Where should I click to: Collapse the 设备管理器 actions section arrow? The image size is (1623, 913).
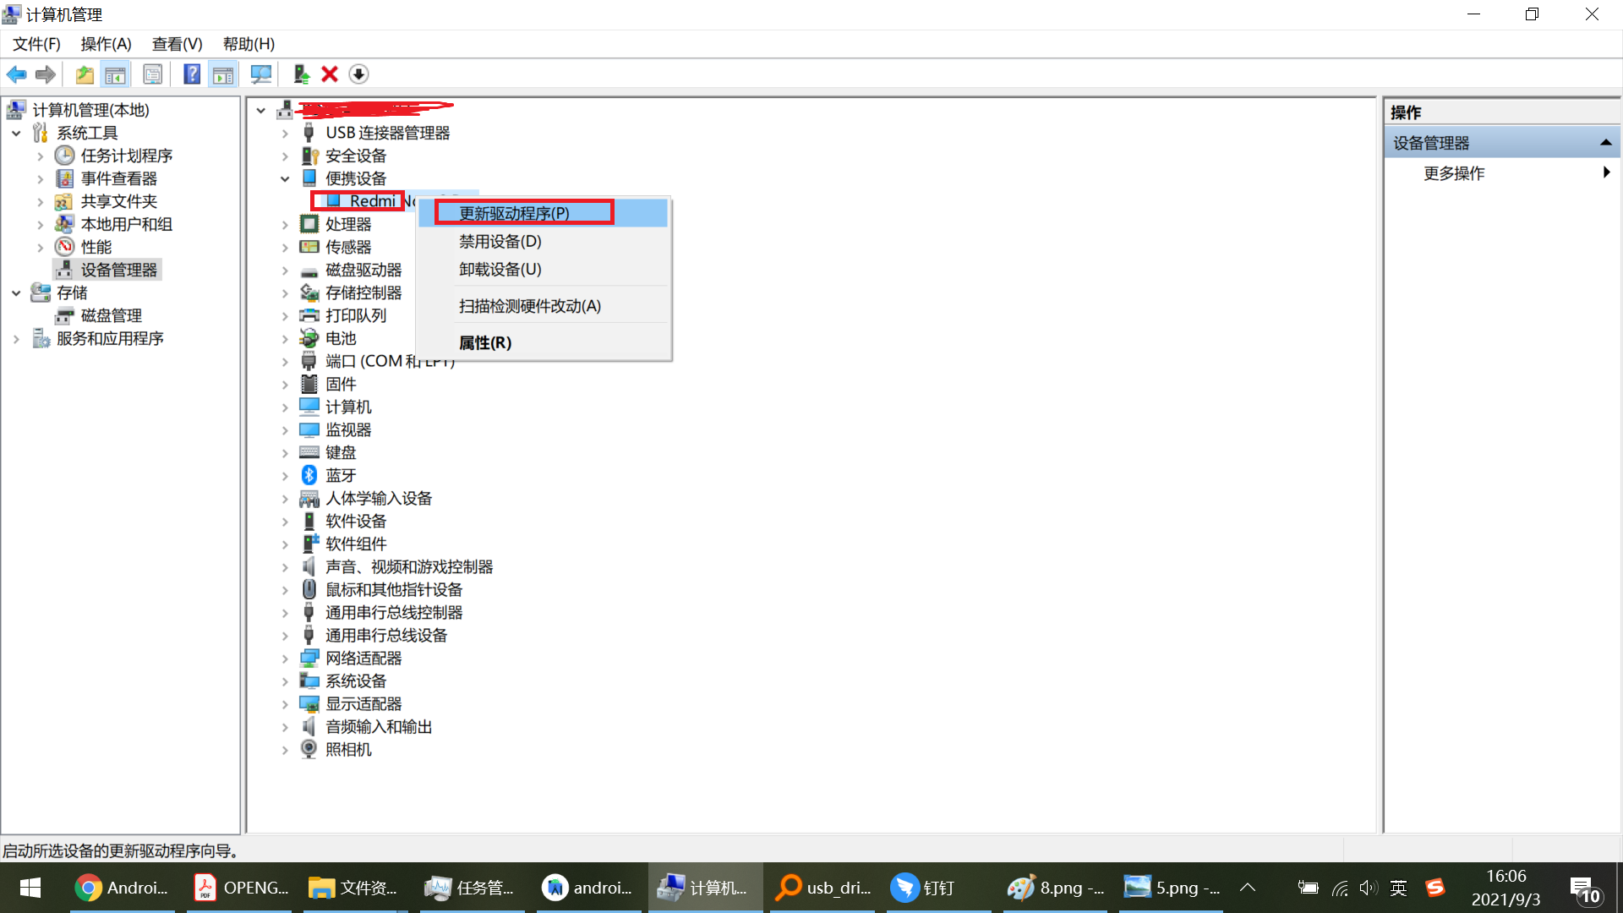coord(1605,143)
